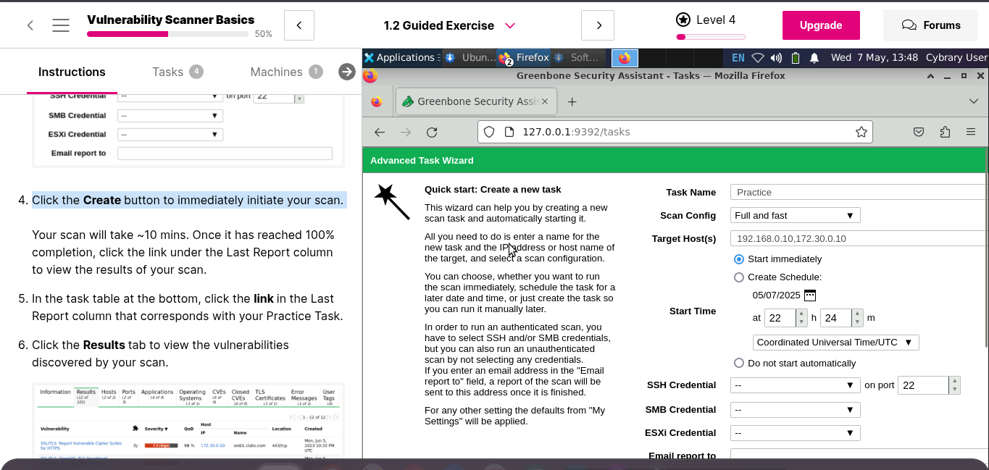The image size is (989, 470).
Task: Open the calendar date picker icon
Action: click(x=810, y=295)
